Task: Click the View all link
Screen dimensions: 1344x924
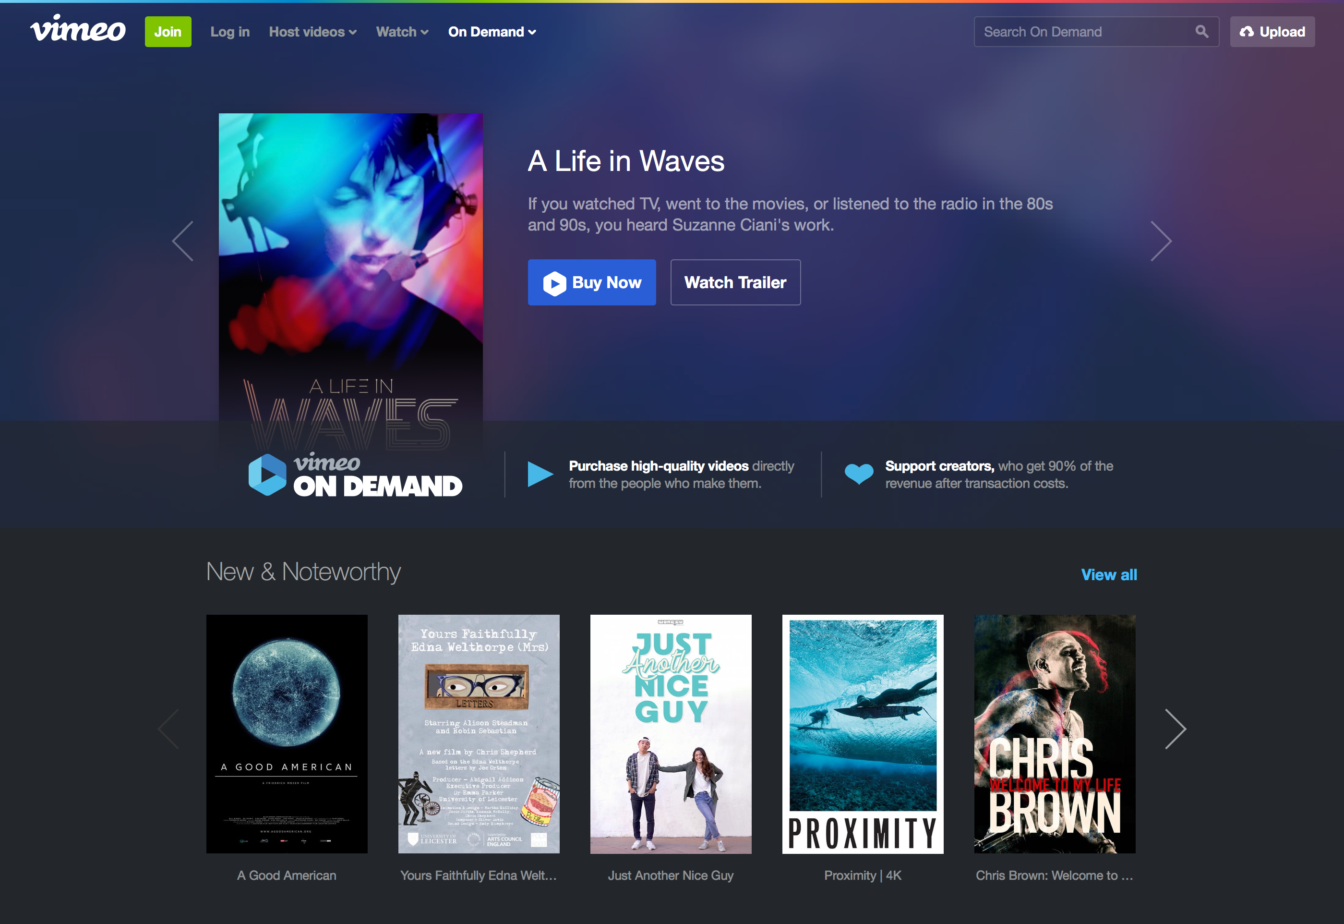Action: click(1109, 573)
